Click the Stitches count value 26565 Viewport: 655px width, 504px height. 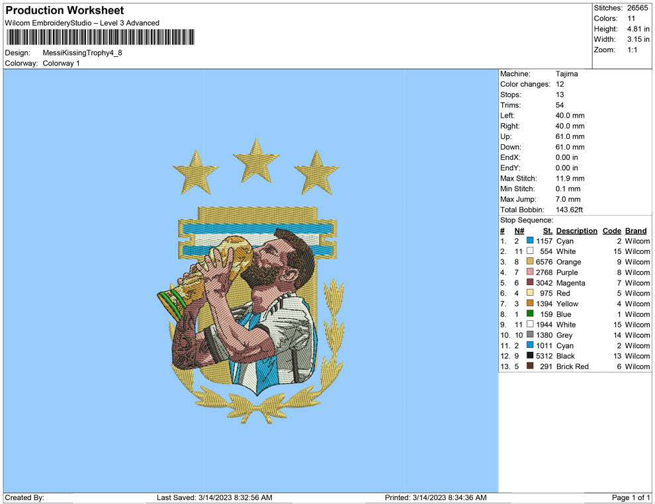[638, 8]
